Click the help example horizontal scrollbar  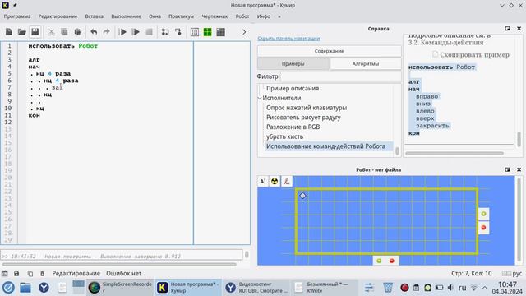[x=454, y=154]
